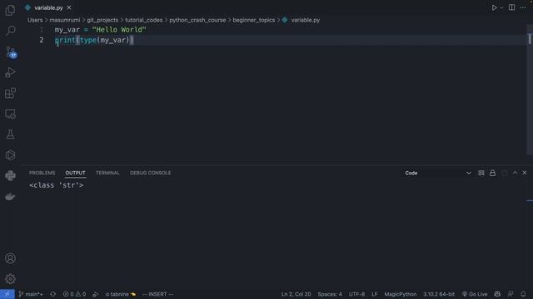533x299 pixels.
Task: Open More Actions ellipsis in editor
Action: click(523, 7)
